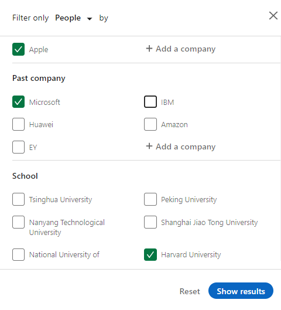281x310 pixels.
Task: Check Tsinghua University school filter
Action: coord(18,199)
